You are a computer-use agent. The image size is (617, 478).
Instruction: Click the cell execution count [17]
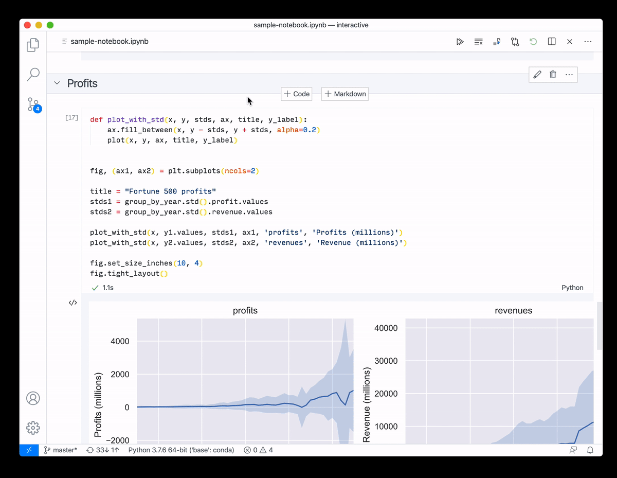tap(71, 118)
